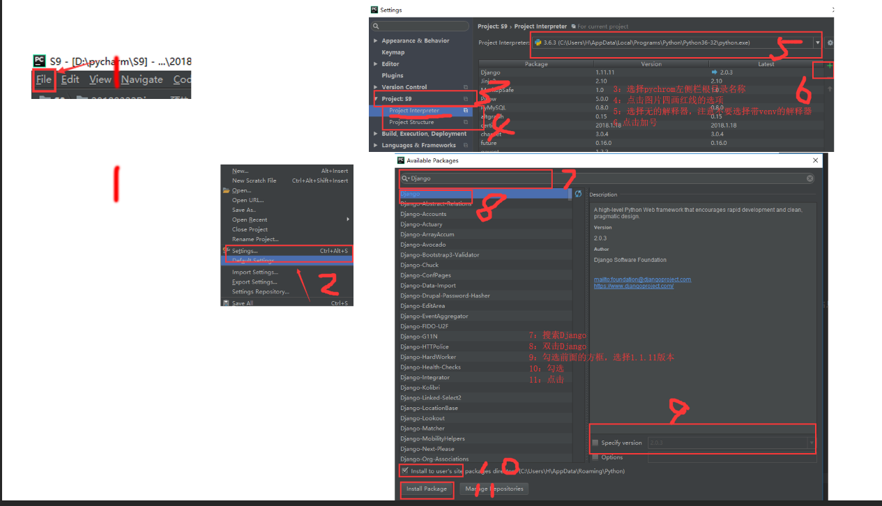This screenshot has width=882, height=506.
Task: Choose Settings... from the File menu
Action: click(287, 251)
